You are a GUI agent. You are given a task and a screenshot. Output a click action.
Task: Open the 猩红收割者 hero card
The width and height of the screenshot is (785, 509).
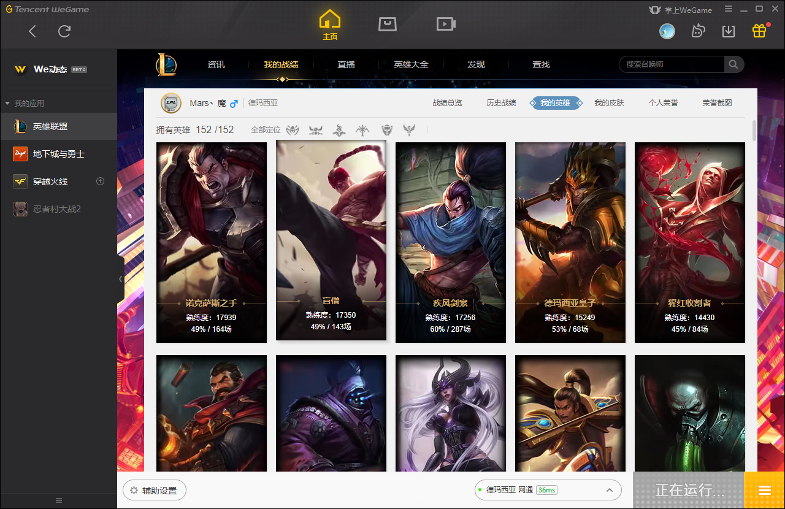(x=690, y=242)
